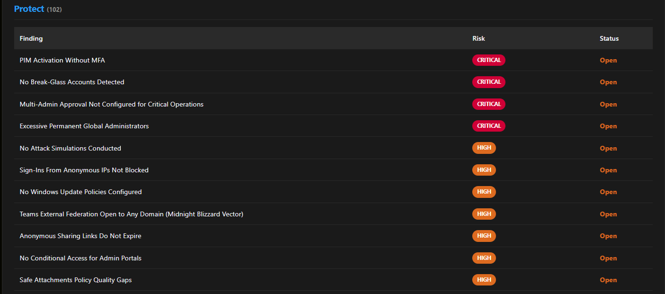665x294 pixels.
Task: Open Anonymous Sharing Links Do Not Expire
Action: click(x=81, y=236)
